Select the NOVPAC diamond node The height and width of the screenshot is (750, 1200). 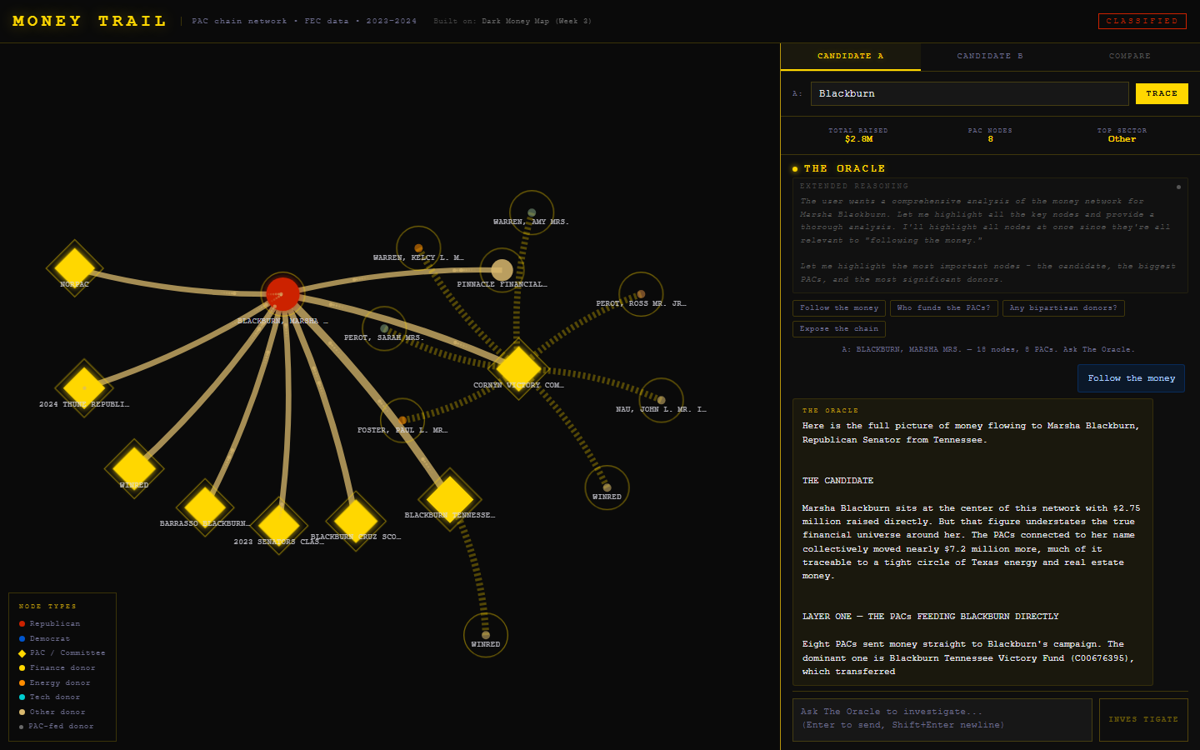pyautogui.click(x=74, y=267)
